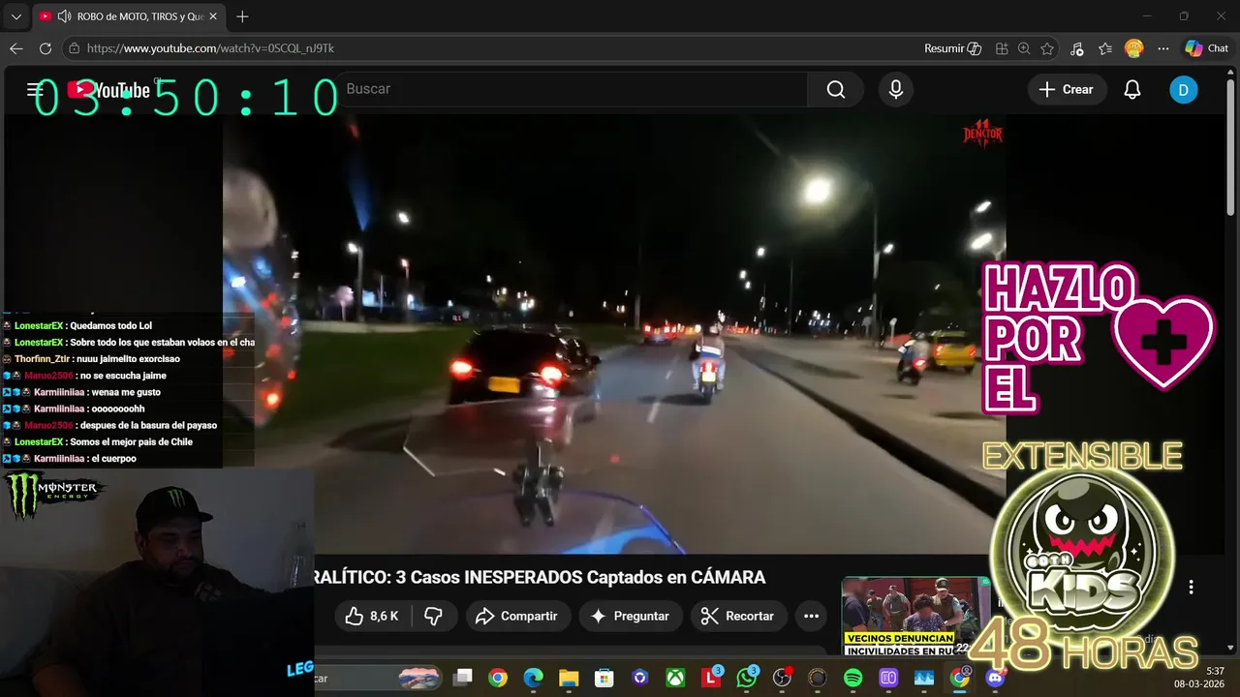The image size is (1240, 697).
Task: Open more actions beside the Recortar button
Action: pyautogui.click(x=811, y=616)
